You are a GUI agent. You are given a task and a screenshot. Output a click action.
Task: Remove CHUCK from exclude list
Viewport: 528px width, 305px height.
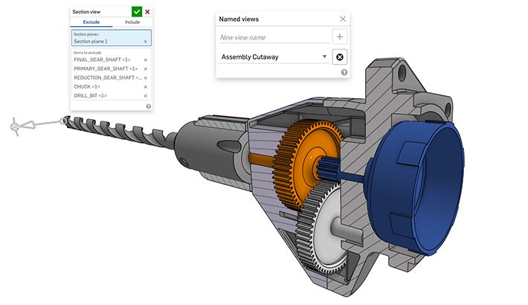(x=146, y=86)
